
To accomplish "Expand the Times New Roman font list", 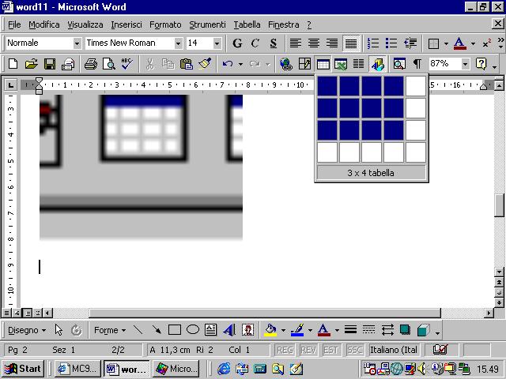I will (x=178, y=43).
